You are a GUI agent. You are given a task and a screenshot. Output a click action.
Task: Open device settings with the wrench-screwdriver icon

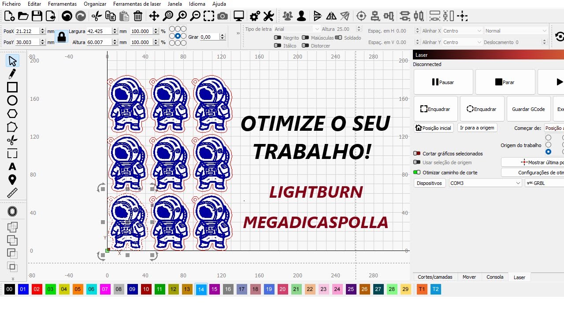click(x=268, y=16)
